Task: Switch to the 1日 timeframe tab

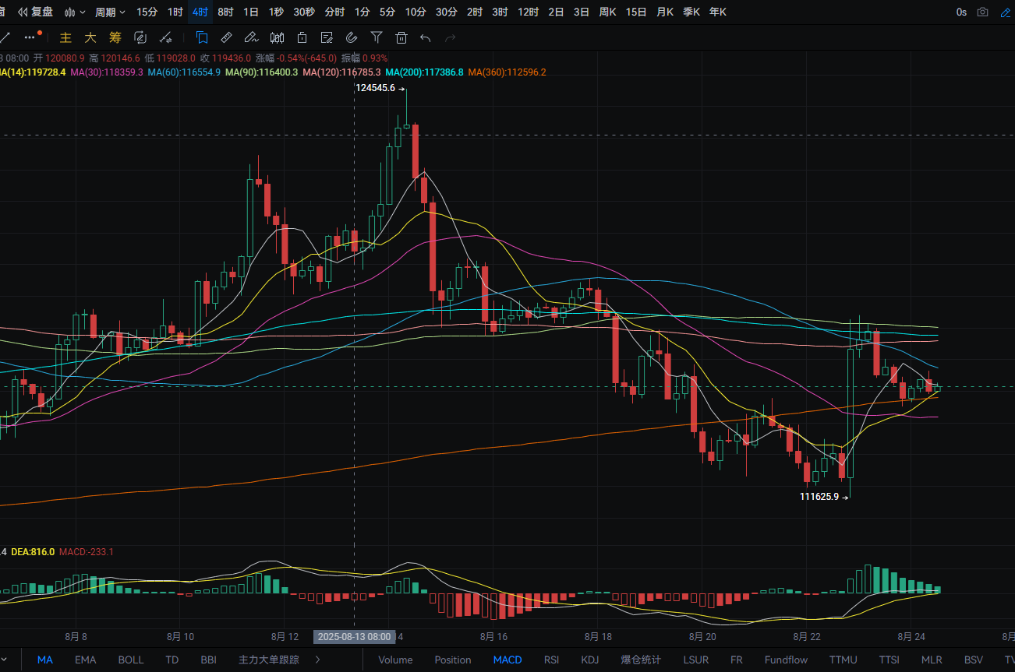Action: click(x=251, y=12)
